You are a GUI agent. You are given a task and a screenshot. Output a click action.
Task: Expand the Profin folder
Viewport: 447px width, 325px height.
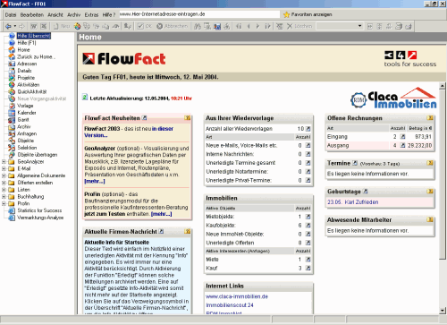[4, 203]
